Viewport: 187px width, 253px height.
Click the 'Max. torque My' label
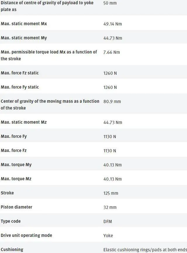point(16,165)
